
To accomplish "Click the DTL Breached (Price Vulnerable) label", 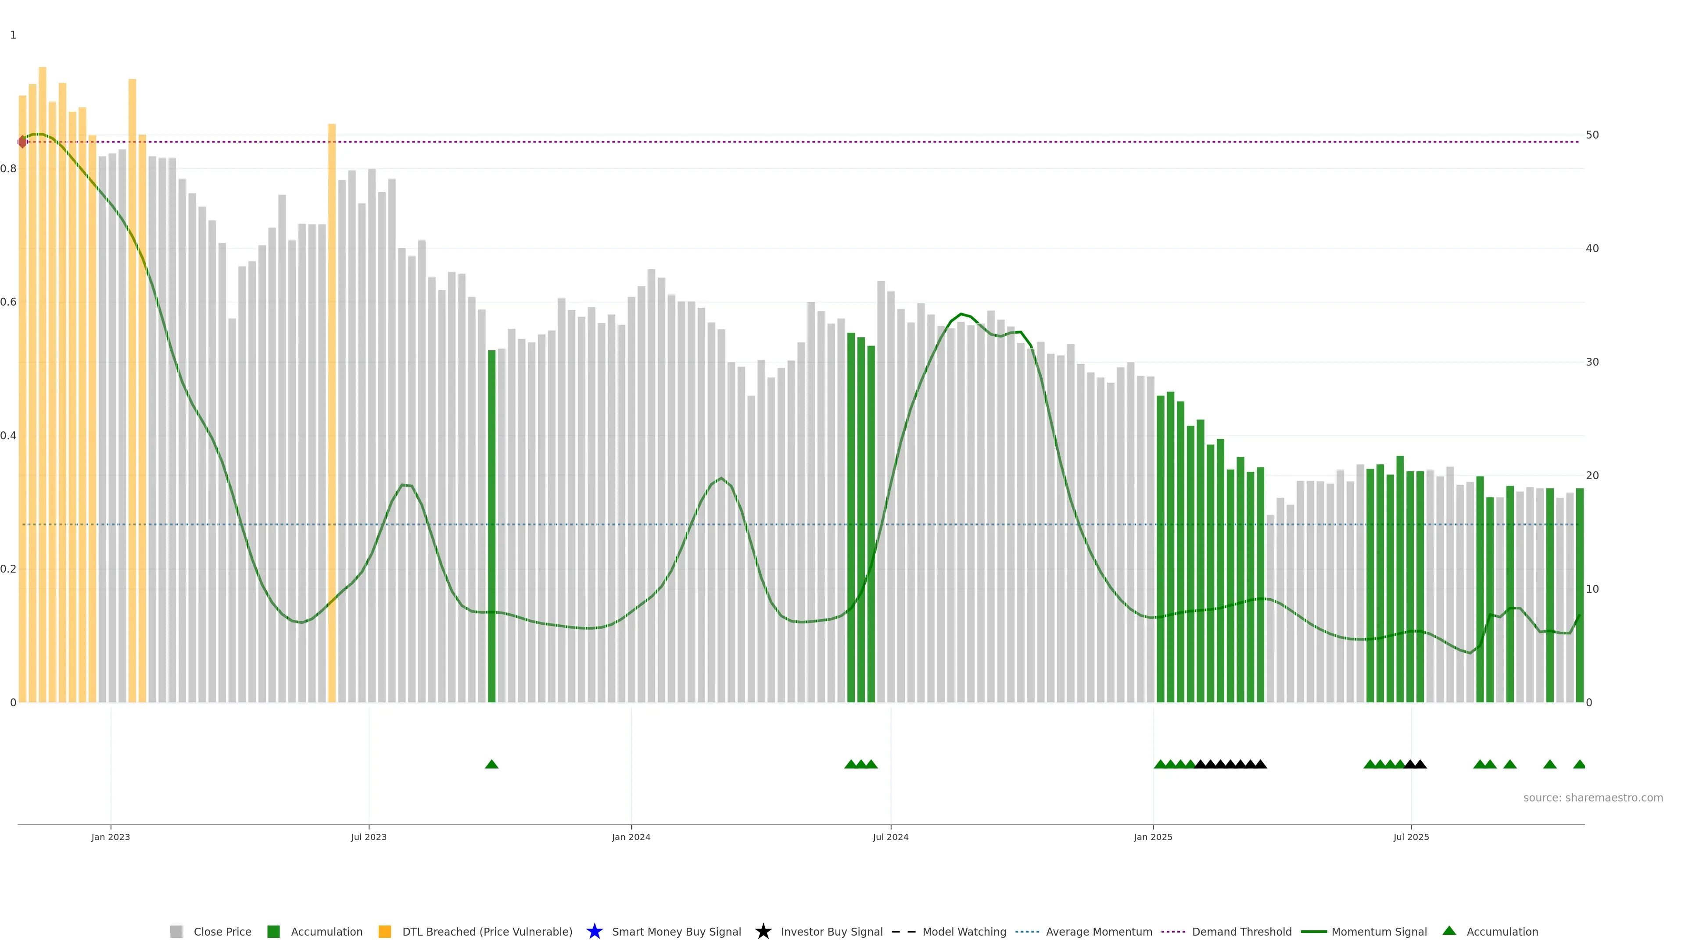I will [x=487, y=931].
